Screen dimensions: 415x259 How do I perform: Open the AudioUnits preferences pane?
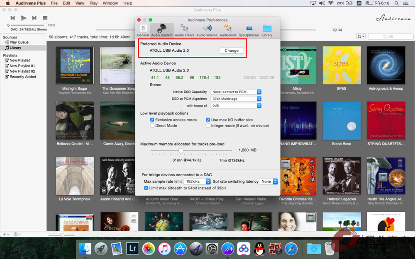(228, 30)
